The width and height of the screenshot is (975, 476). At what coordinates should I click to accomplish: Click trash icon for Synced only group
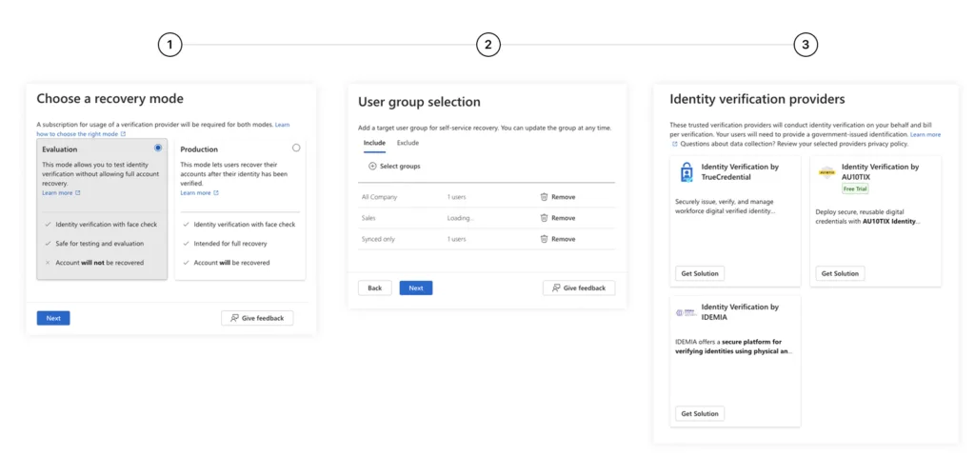(x=544, y=239)
